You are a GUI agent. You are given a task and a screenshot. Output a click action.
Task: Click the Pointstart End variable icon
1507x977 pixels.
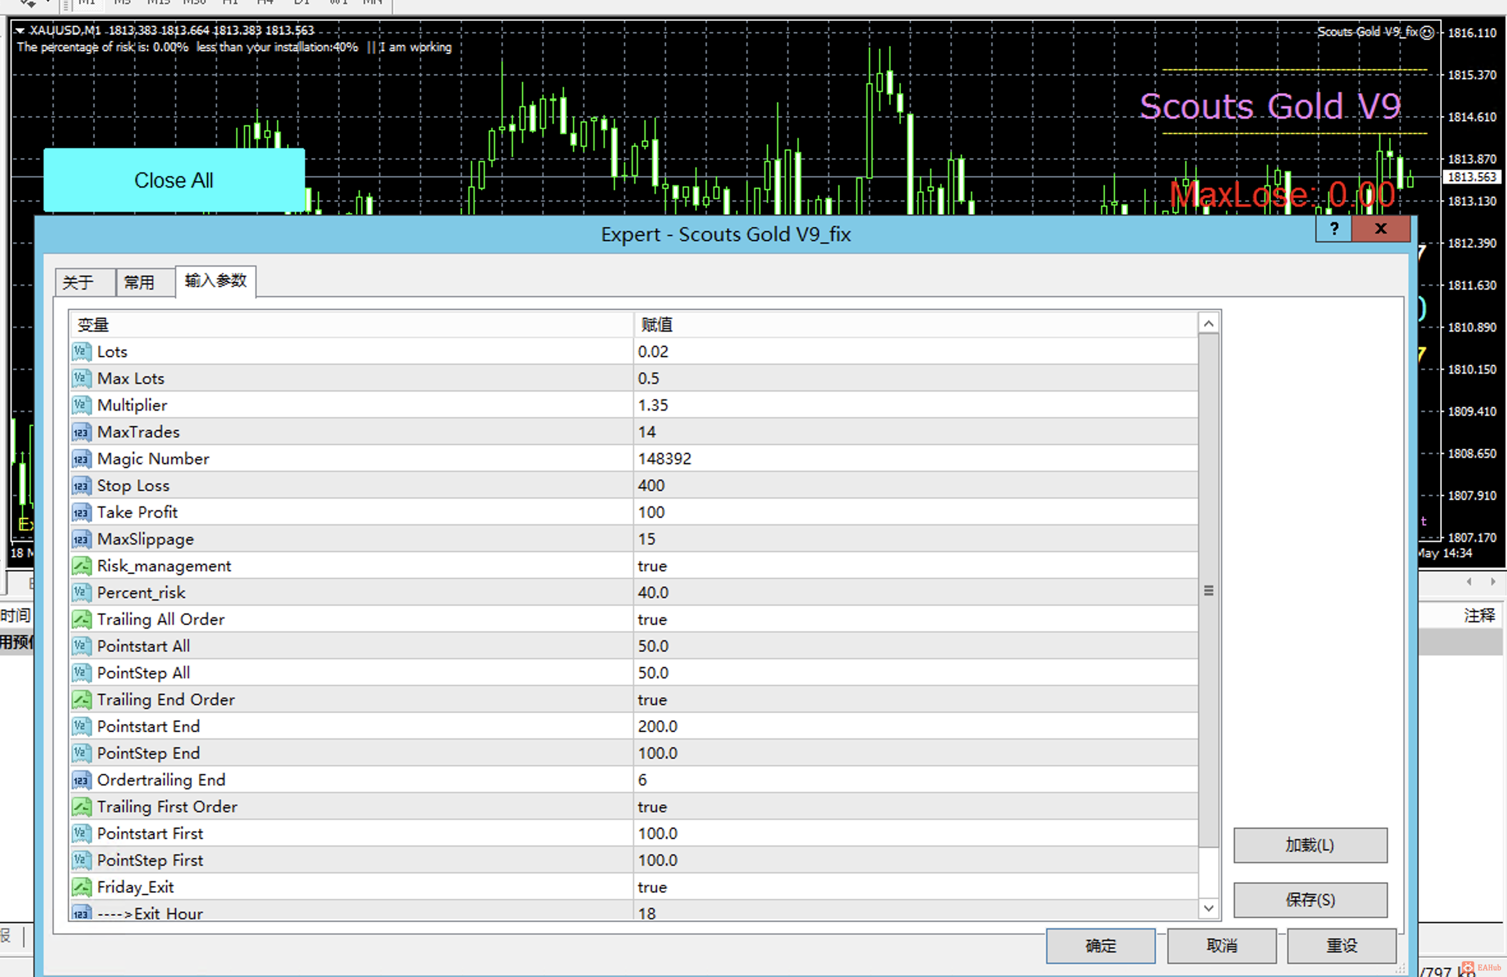coord(82,726)
